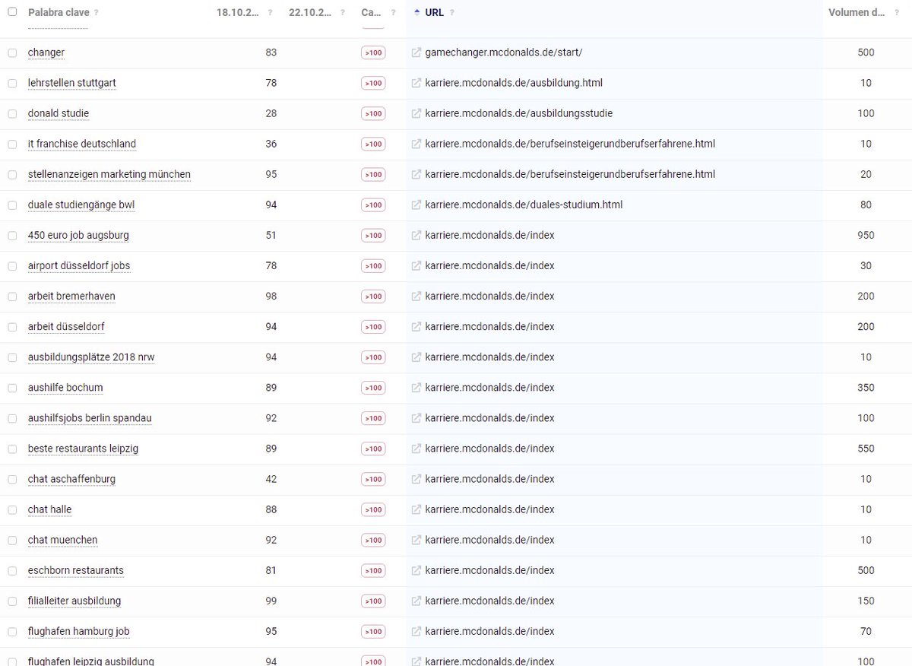The image size is (912, 666).
Task: Click keyword stellenanzeigen marketing münchen
Action: [x=109, y=174]
